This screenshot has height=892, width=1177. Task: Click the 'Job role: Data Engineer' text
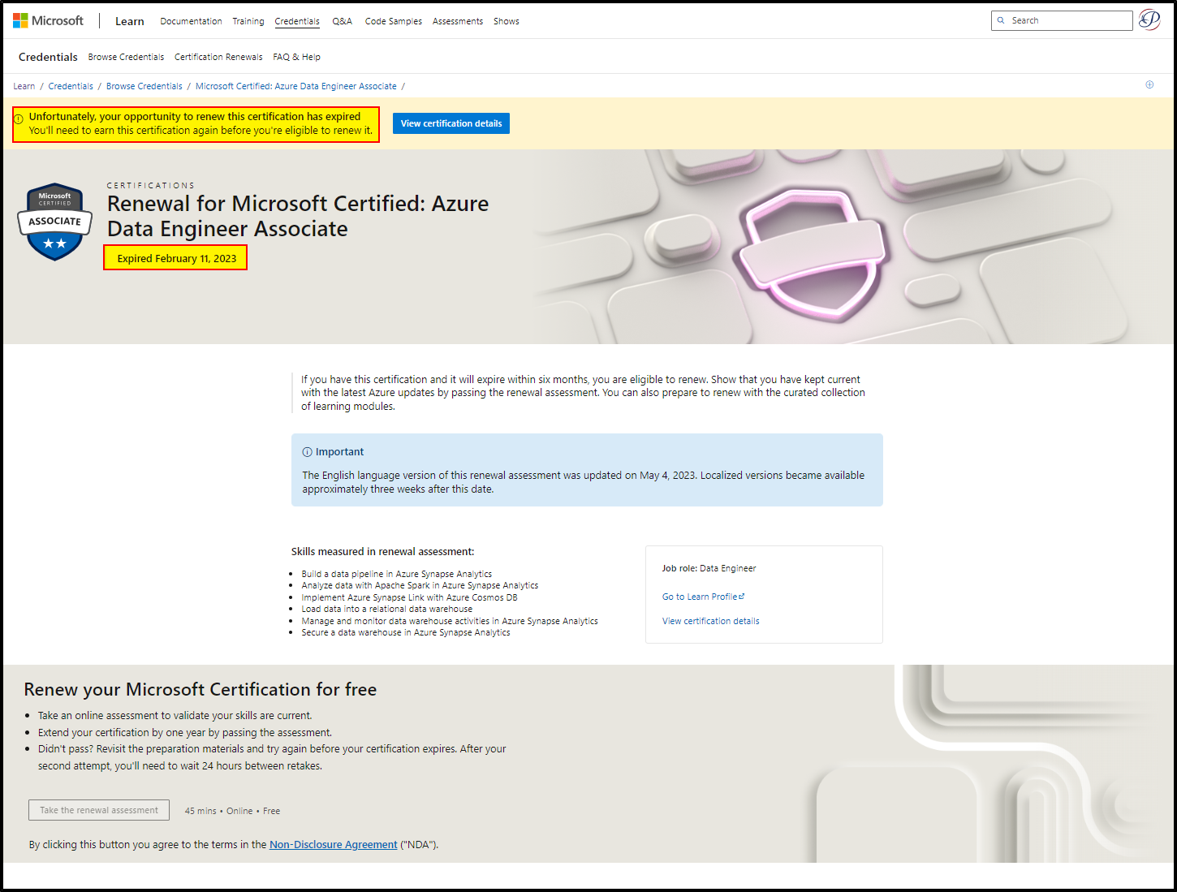[709, 568]
